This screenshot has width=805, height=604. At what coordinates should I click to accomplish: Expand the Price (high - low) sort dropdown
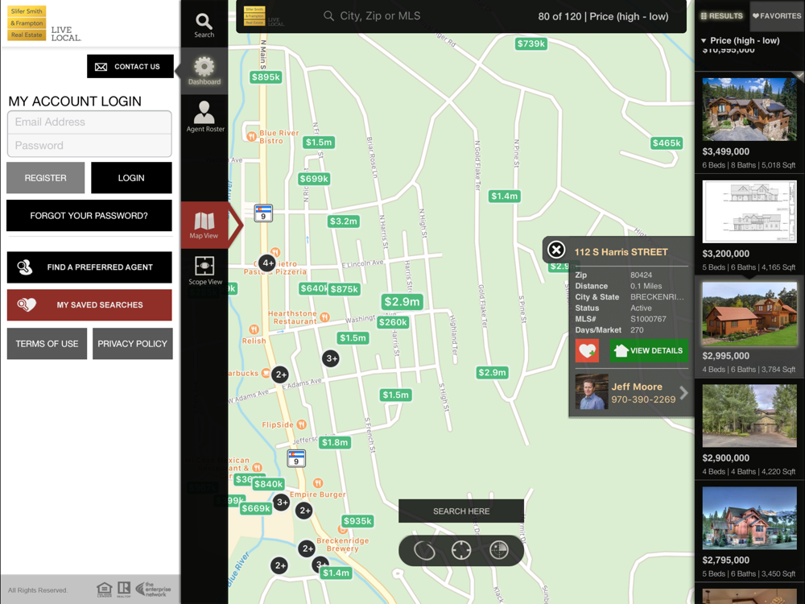pos(740,40)
